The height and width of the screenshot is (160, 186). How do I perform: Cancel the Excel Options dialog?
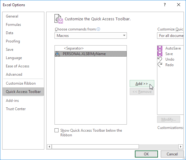[x=172, y=154]
